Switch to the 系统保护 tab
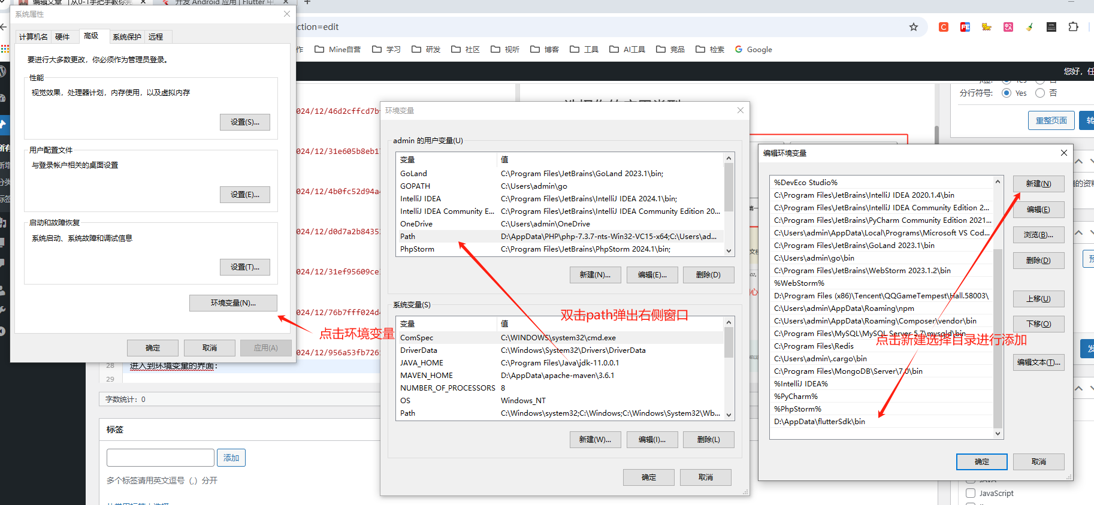1094x505 pixels. pyautogui.click(x=127, y=37)
